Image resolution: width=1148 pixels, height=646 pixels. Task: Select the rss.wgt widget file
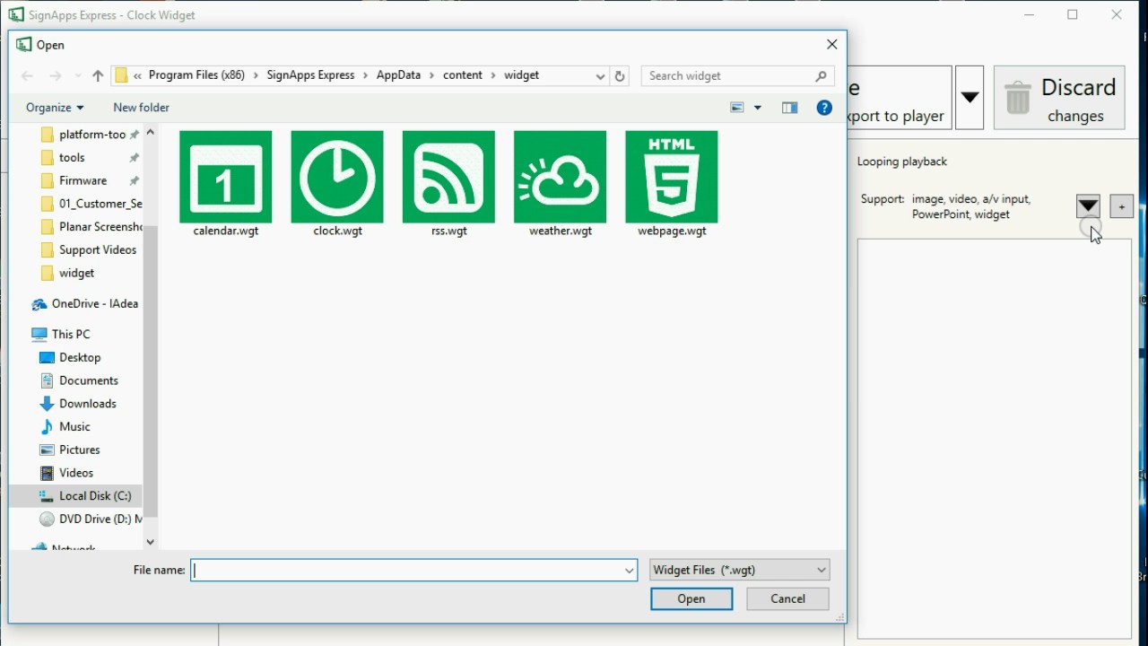[x=448, y=184]
